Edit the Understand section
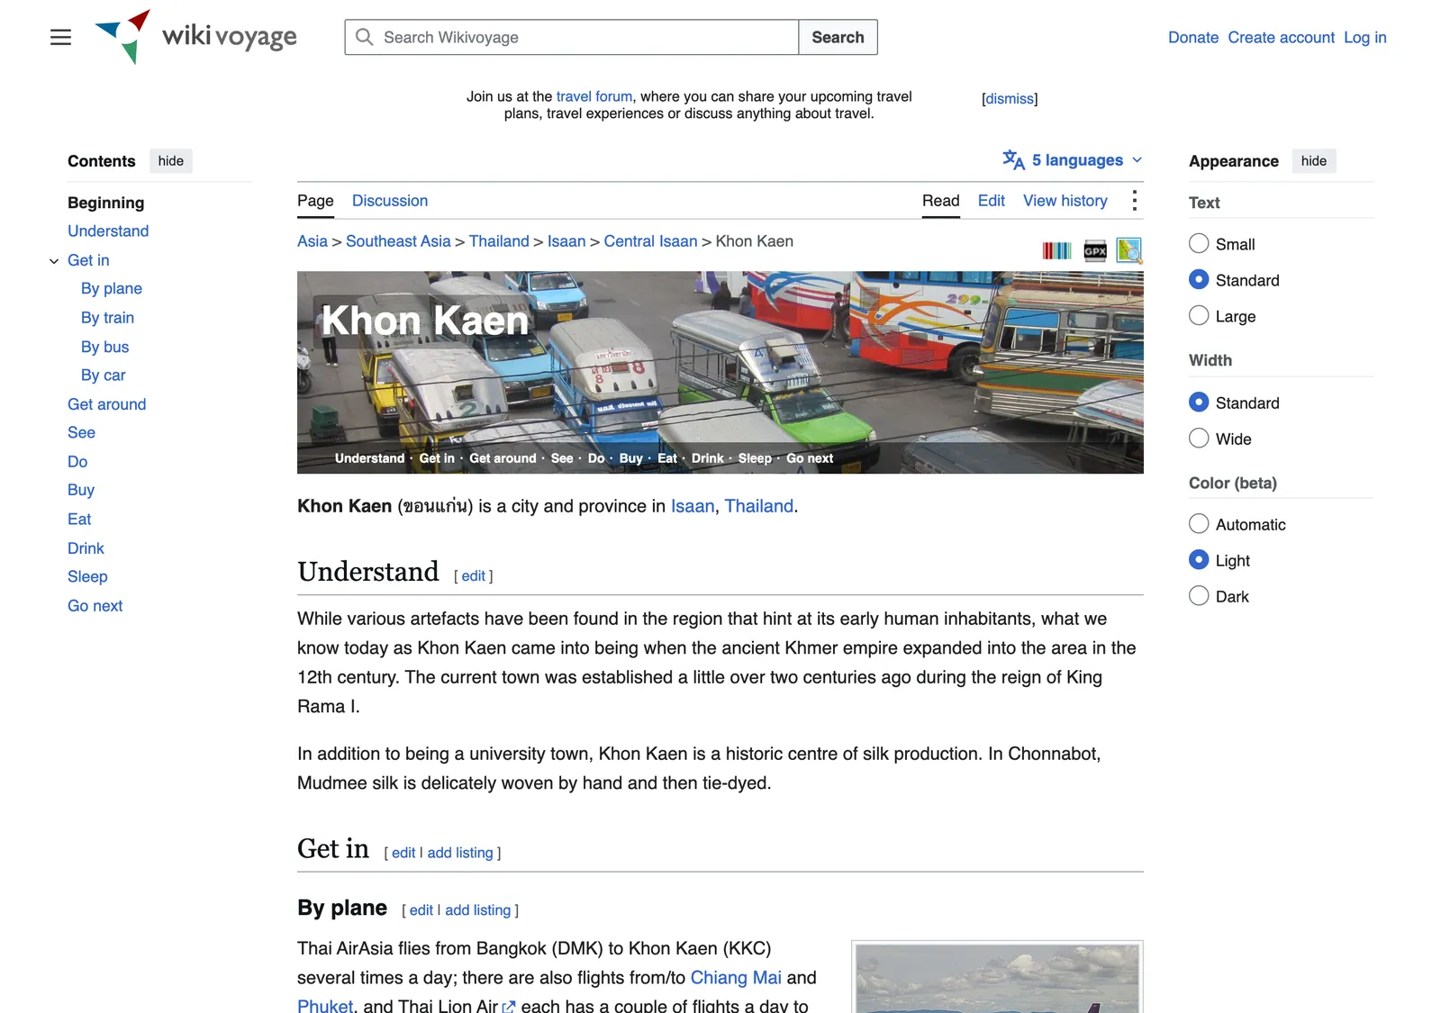 point(474,576)
